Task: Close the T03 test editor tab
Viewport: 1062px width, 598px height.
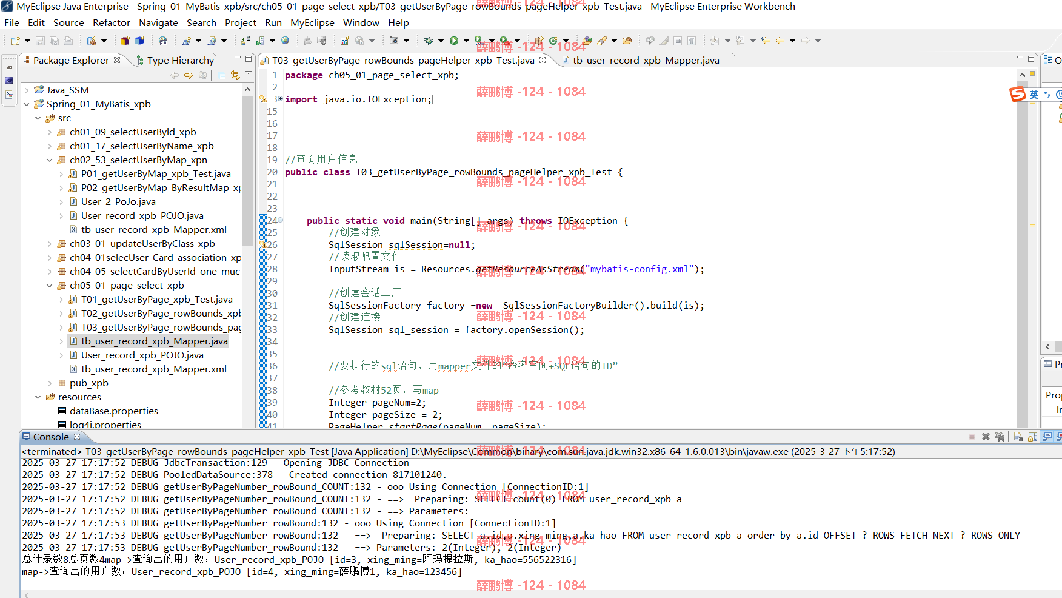Action: click(543, 60)
